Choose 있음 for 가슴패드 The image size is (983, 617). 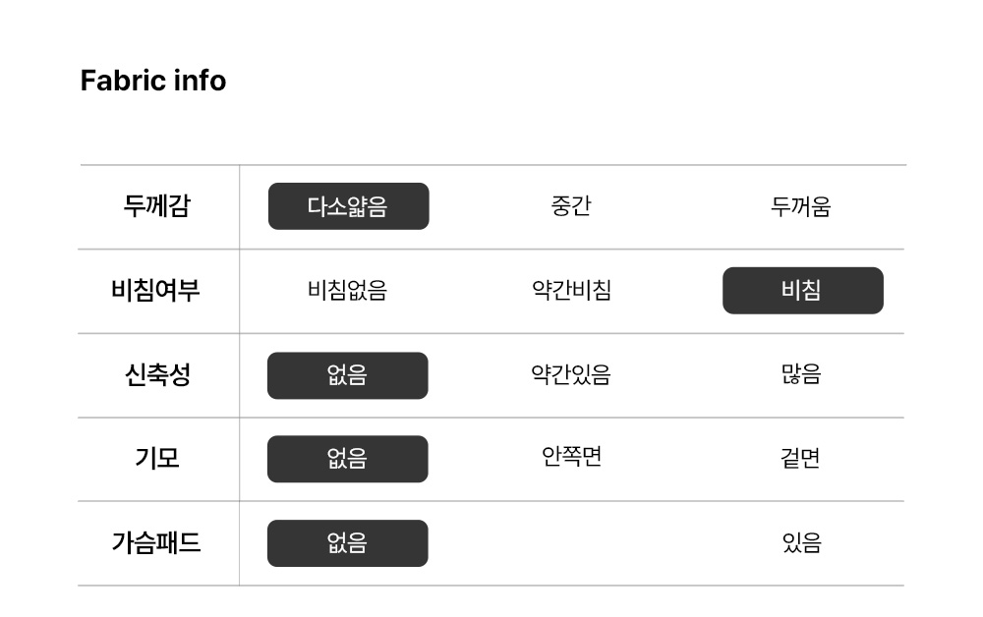801,543
